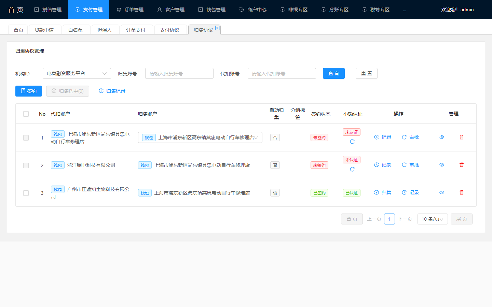This screenshot has width=492, height=307.
Task: Open the 归集账户 dropdown in row 1
Action: tap(200, 137)
